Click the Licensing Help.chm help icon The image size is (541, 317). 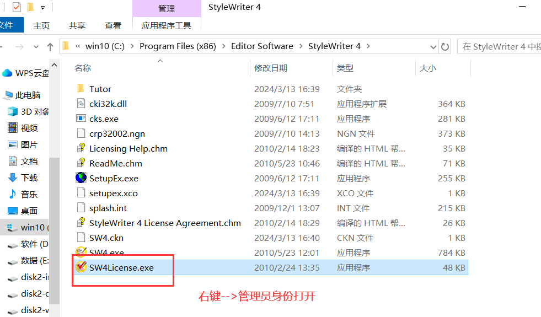coord(81,148)
